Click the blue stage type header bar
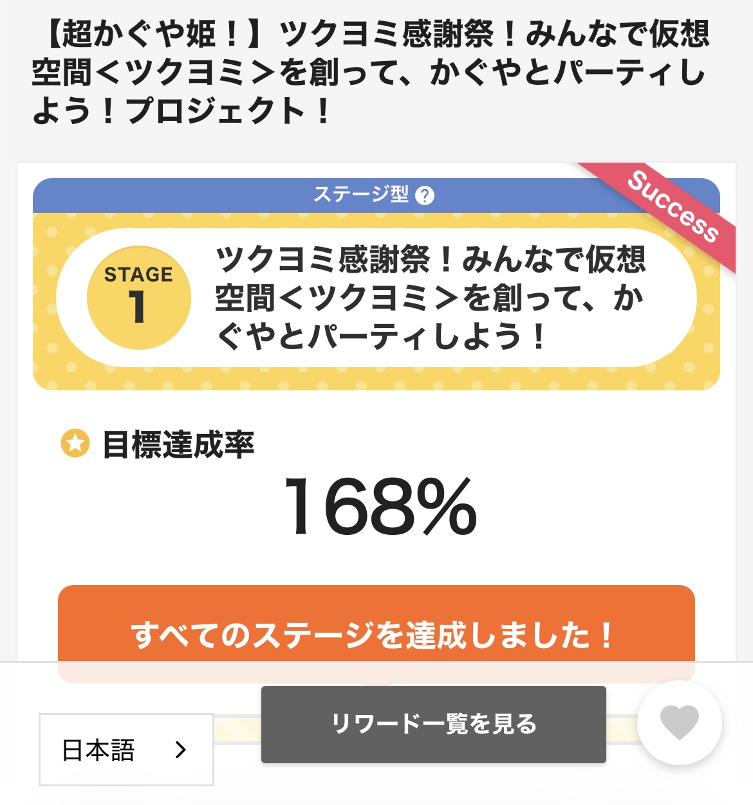This screenshot has width=753, height=805. [x=193, y=195]
